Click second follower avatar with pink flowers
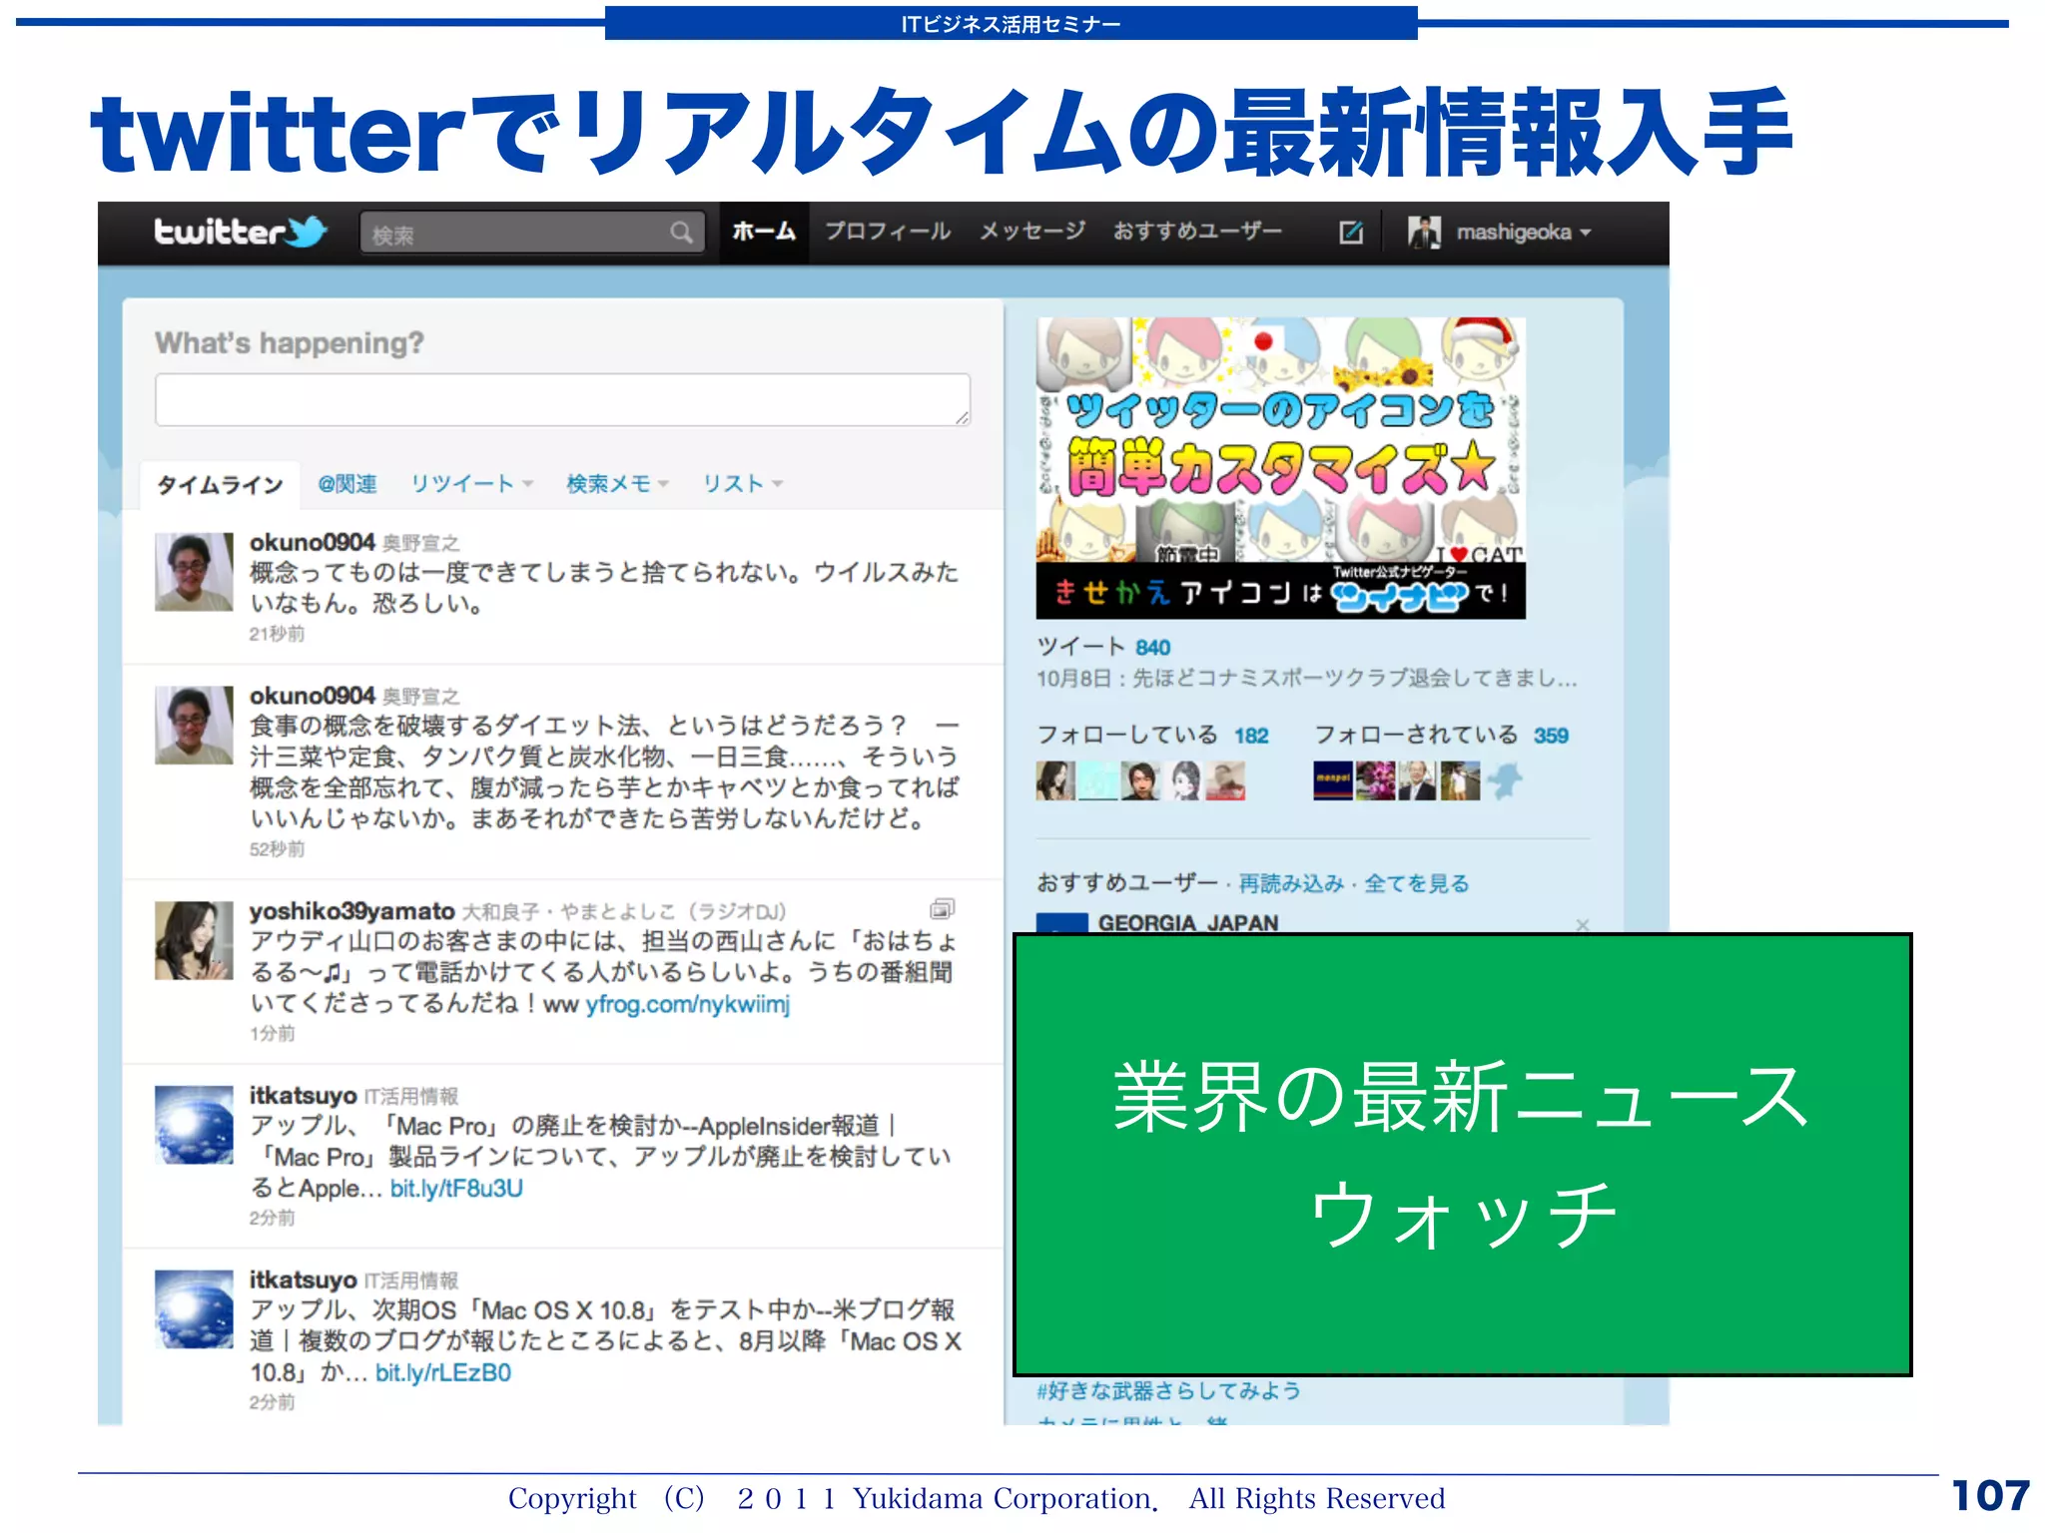This screenshot has width=2045, height=1533. 1376,780
